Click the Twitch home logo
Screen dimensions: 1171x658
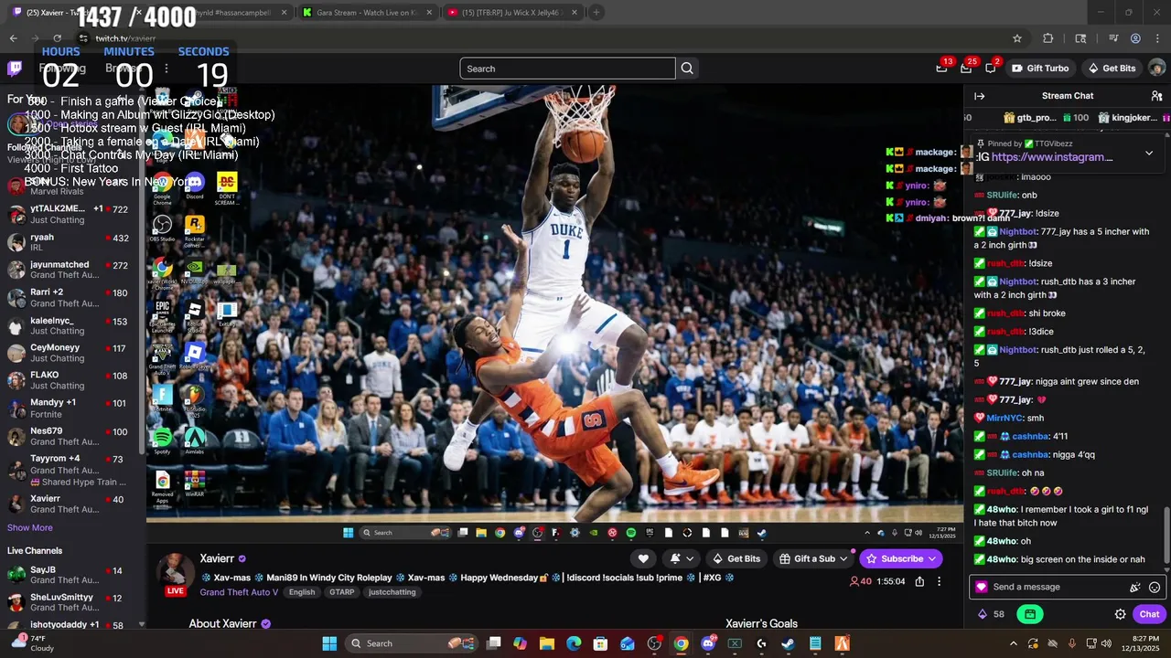15,69
